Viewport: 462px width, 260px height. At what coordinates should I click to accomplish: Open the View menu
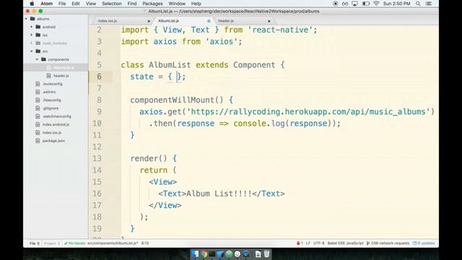click(91, 4)
